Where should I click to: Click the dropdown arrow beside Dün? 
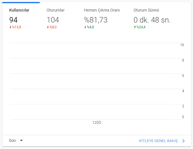[x=21, y=141]
